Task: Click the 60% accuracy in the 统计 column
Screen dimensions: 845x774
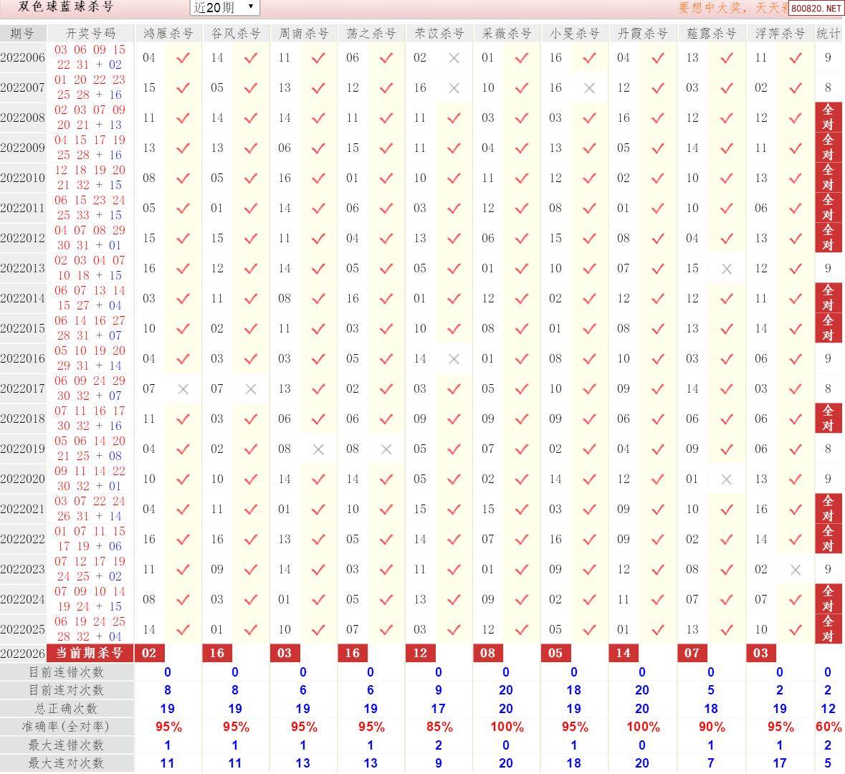Action: pyautogui.click(x=829, y=727)
